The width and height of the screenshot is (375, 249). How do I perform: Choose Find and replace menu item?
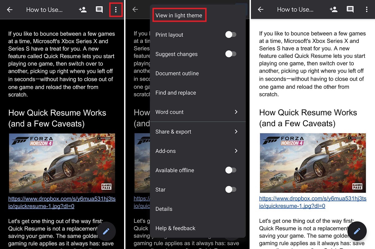[198, 93]
